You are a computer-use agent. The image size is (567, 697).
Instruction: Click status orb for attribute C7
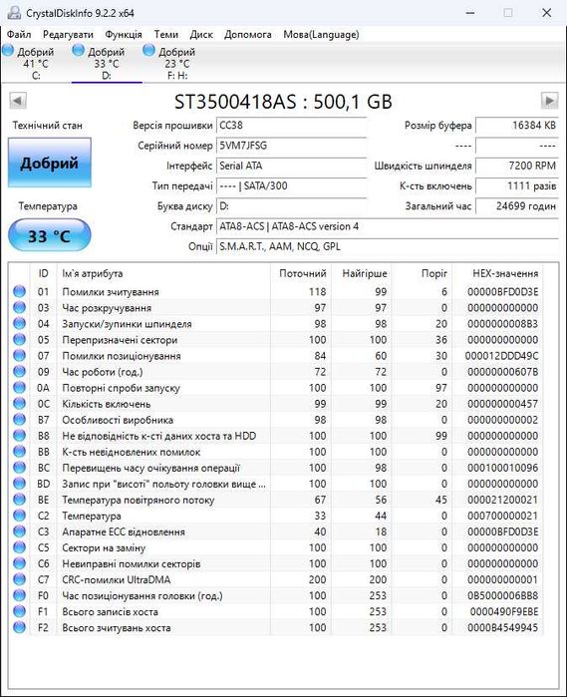click(x=19, y=579)
